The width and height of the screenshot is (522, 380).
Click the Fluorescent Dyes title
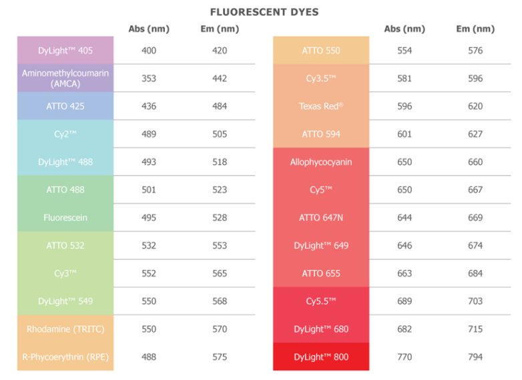(x=264, y=12)
